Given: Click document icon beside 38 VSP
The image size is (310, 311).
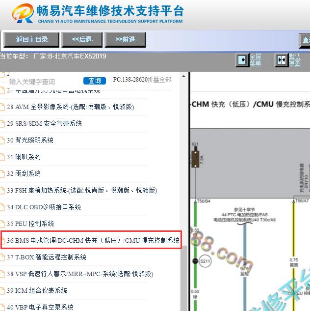Looking at the screenshot, I should [2, 274].
